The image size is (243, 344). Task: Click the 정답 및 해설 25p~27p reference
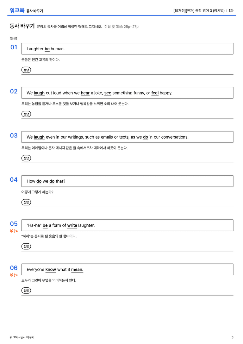tap(121, 27)
